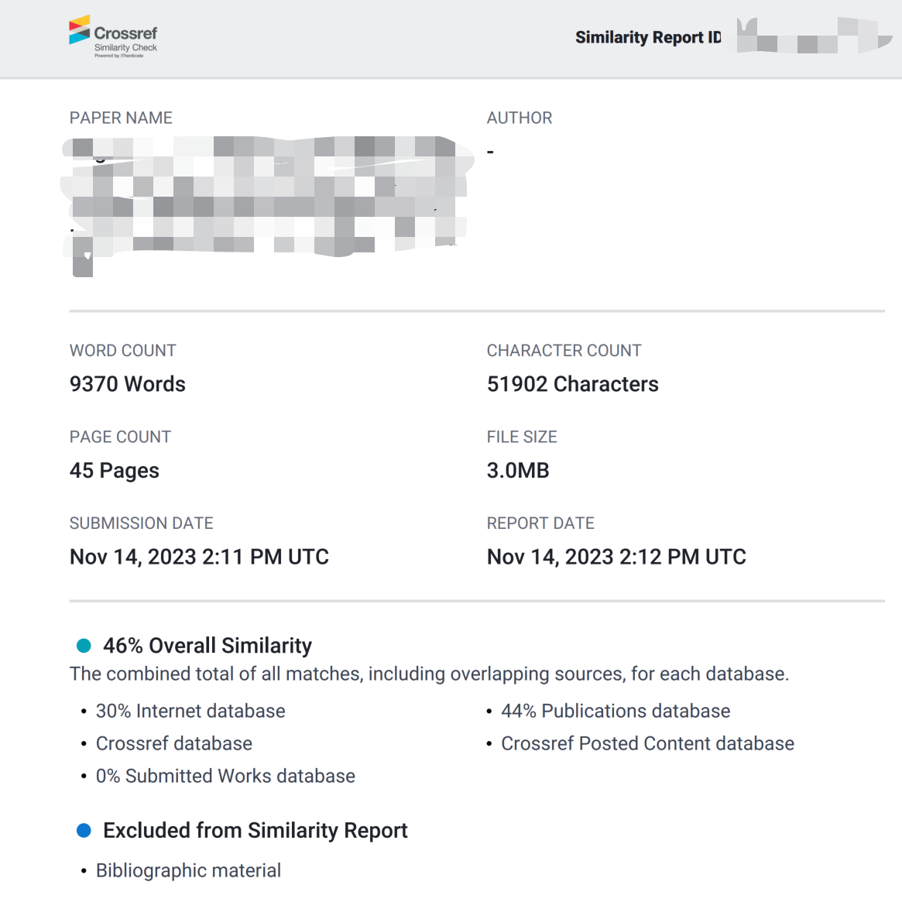Image resolution: width=902 pixels, height=899 pixels.
Task: Click the 9370 Words value
Action: (128, 384)
